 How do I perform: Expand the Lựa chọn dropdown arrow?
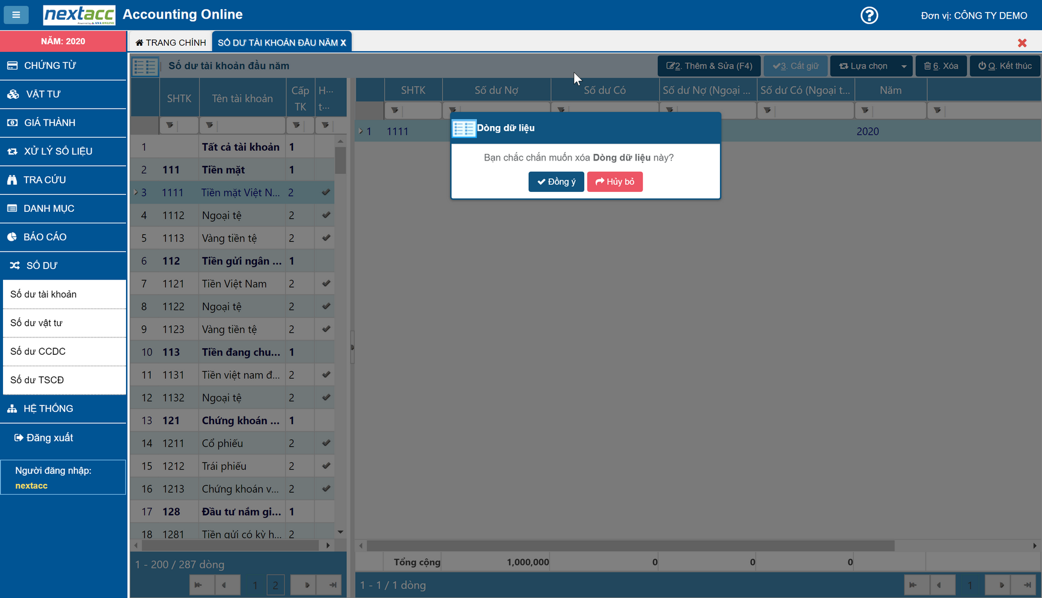(x=903, y=66)
